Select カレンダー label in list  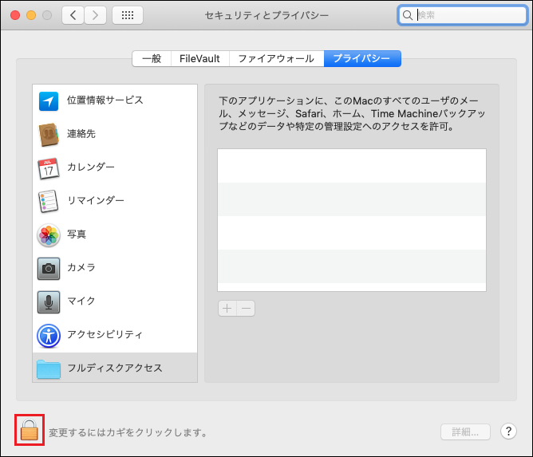[x=91, y=167]
